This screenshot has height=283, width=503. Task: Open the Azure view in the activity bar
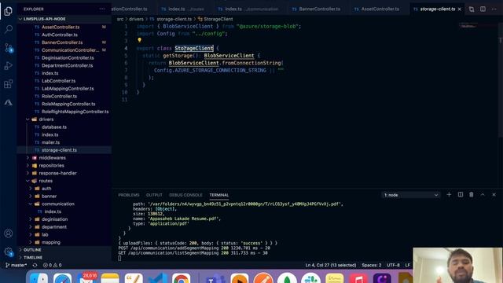9,102
